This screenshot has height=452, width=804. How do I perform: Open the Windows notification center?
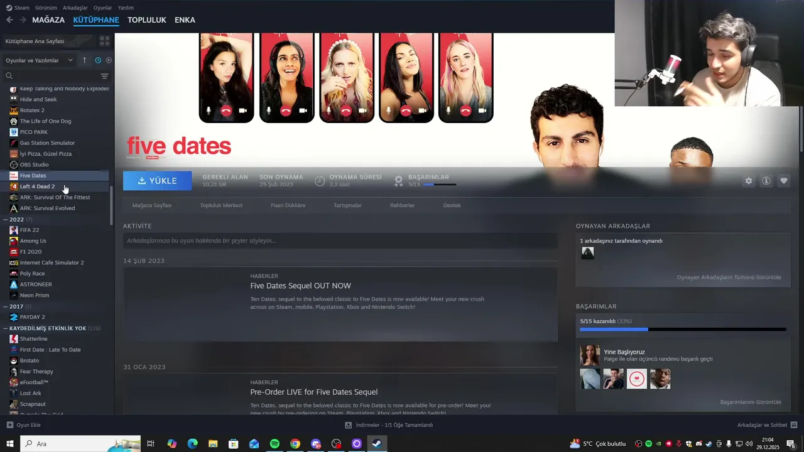click(x=791, y=444)
